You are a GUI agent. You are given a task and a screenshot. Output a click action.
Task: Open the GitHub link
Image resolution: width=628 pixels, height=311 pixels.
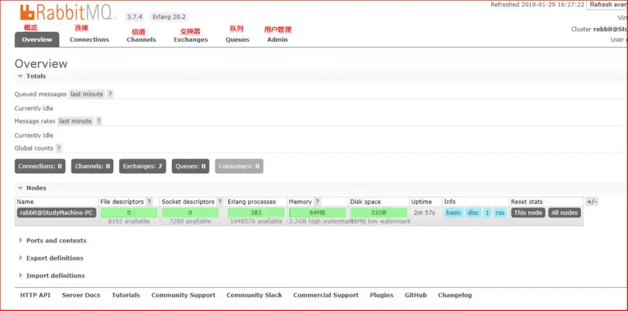click(416, 295)
